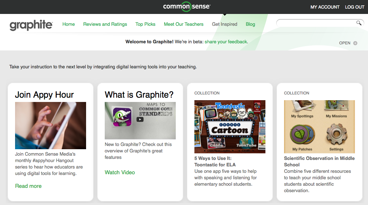The image size is (368, 205).
Task: Click the 'Join Common Sense Media's monthly' description
Action: coord(49,164)
